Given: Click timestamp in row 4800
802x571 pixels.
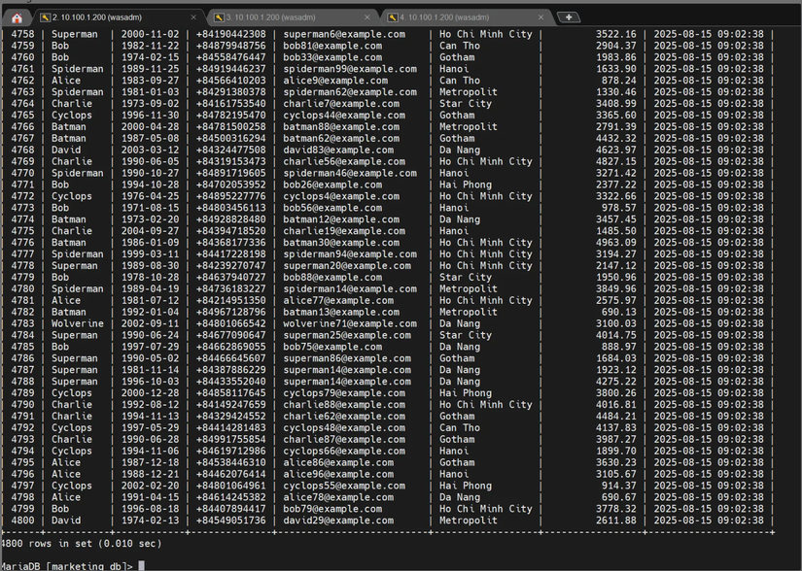Looking at the screenshot, I should click(709, 521).
